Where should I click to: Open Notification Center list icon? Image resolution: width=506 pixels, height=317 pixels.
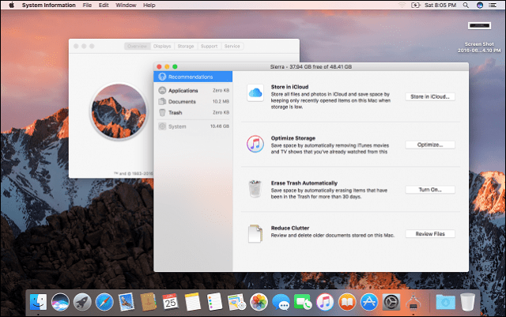pyautogui.click(x=493, y=6)
